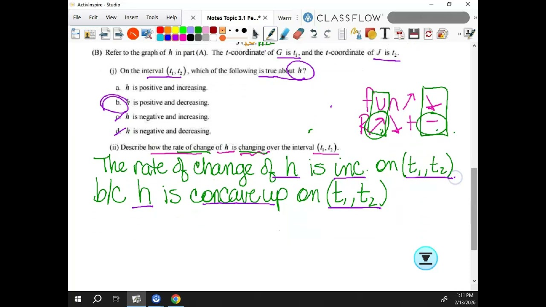Click the desktop annotate stamp icon
Viewport: 546px width, 307px height.
(469, 34)
